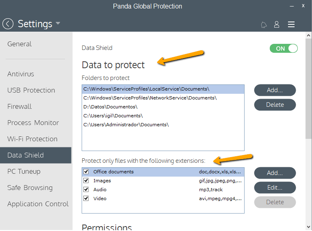Open the hamburger menu icon
The image size is (312, 231).
coord(291,24)
